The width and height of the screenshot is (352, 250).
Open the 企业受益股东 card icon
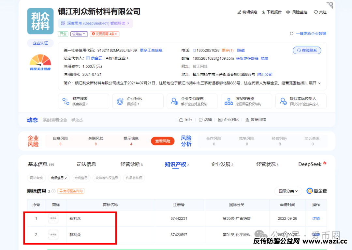tap(174, 101)
